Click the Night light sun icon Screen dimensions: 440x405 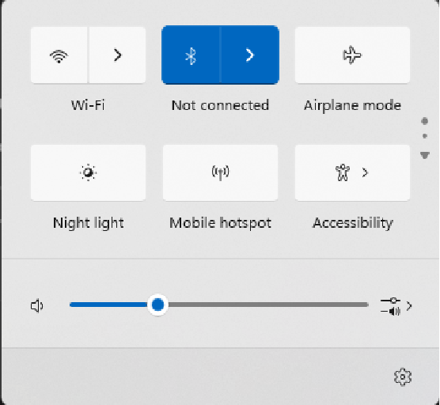(x=88, y=172)
